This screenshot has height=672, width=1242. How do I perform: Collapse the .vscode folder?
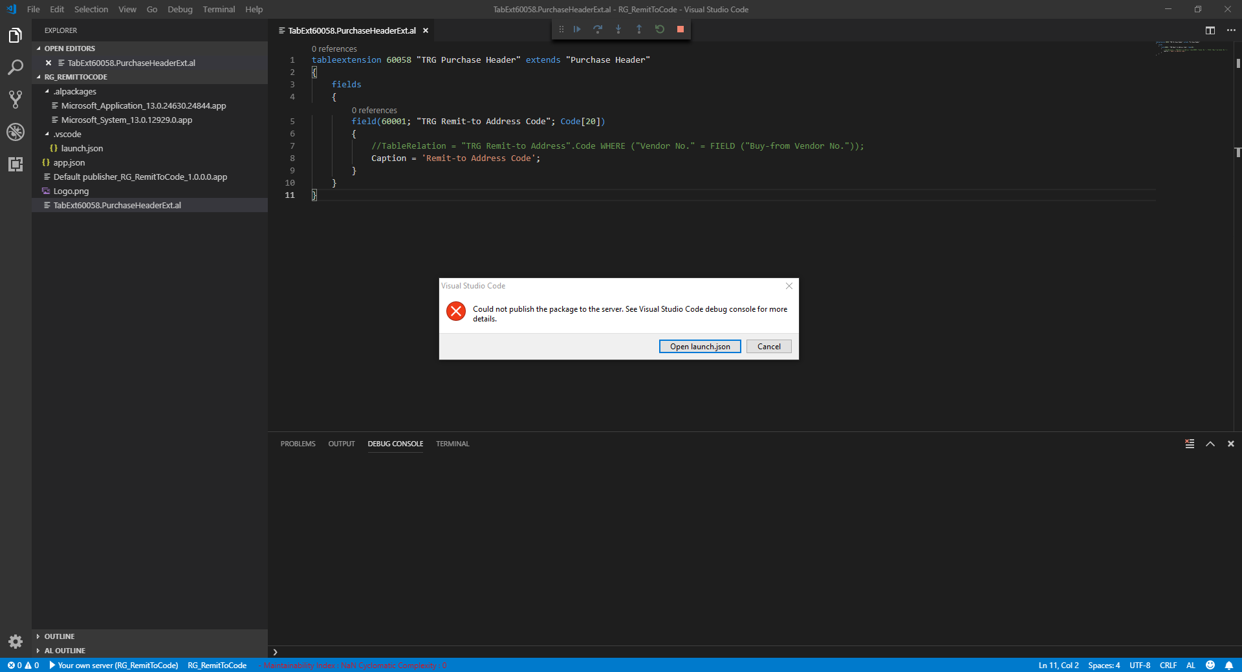coord(47,134)
